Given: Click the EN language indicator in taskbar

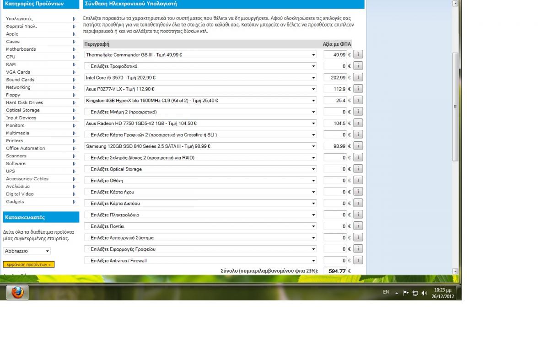Looking at the screenshot, I should (x=386, y=292).
